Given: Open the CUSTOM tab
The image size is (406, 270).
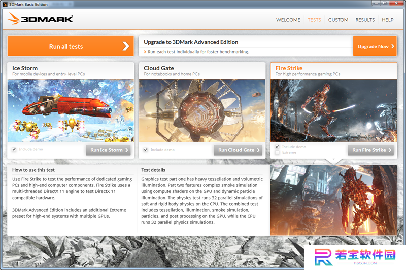Looking at the screenshot, I should pos(338,20).
